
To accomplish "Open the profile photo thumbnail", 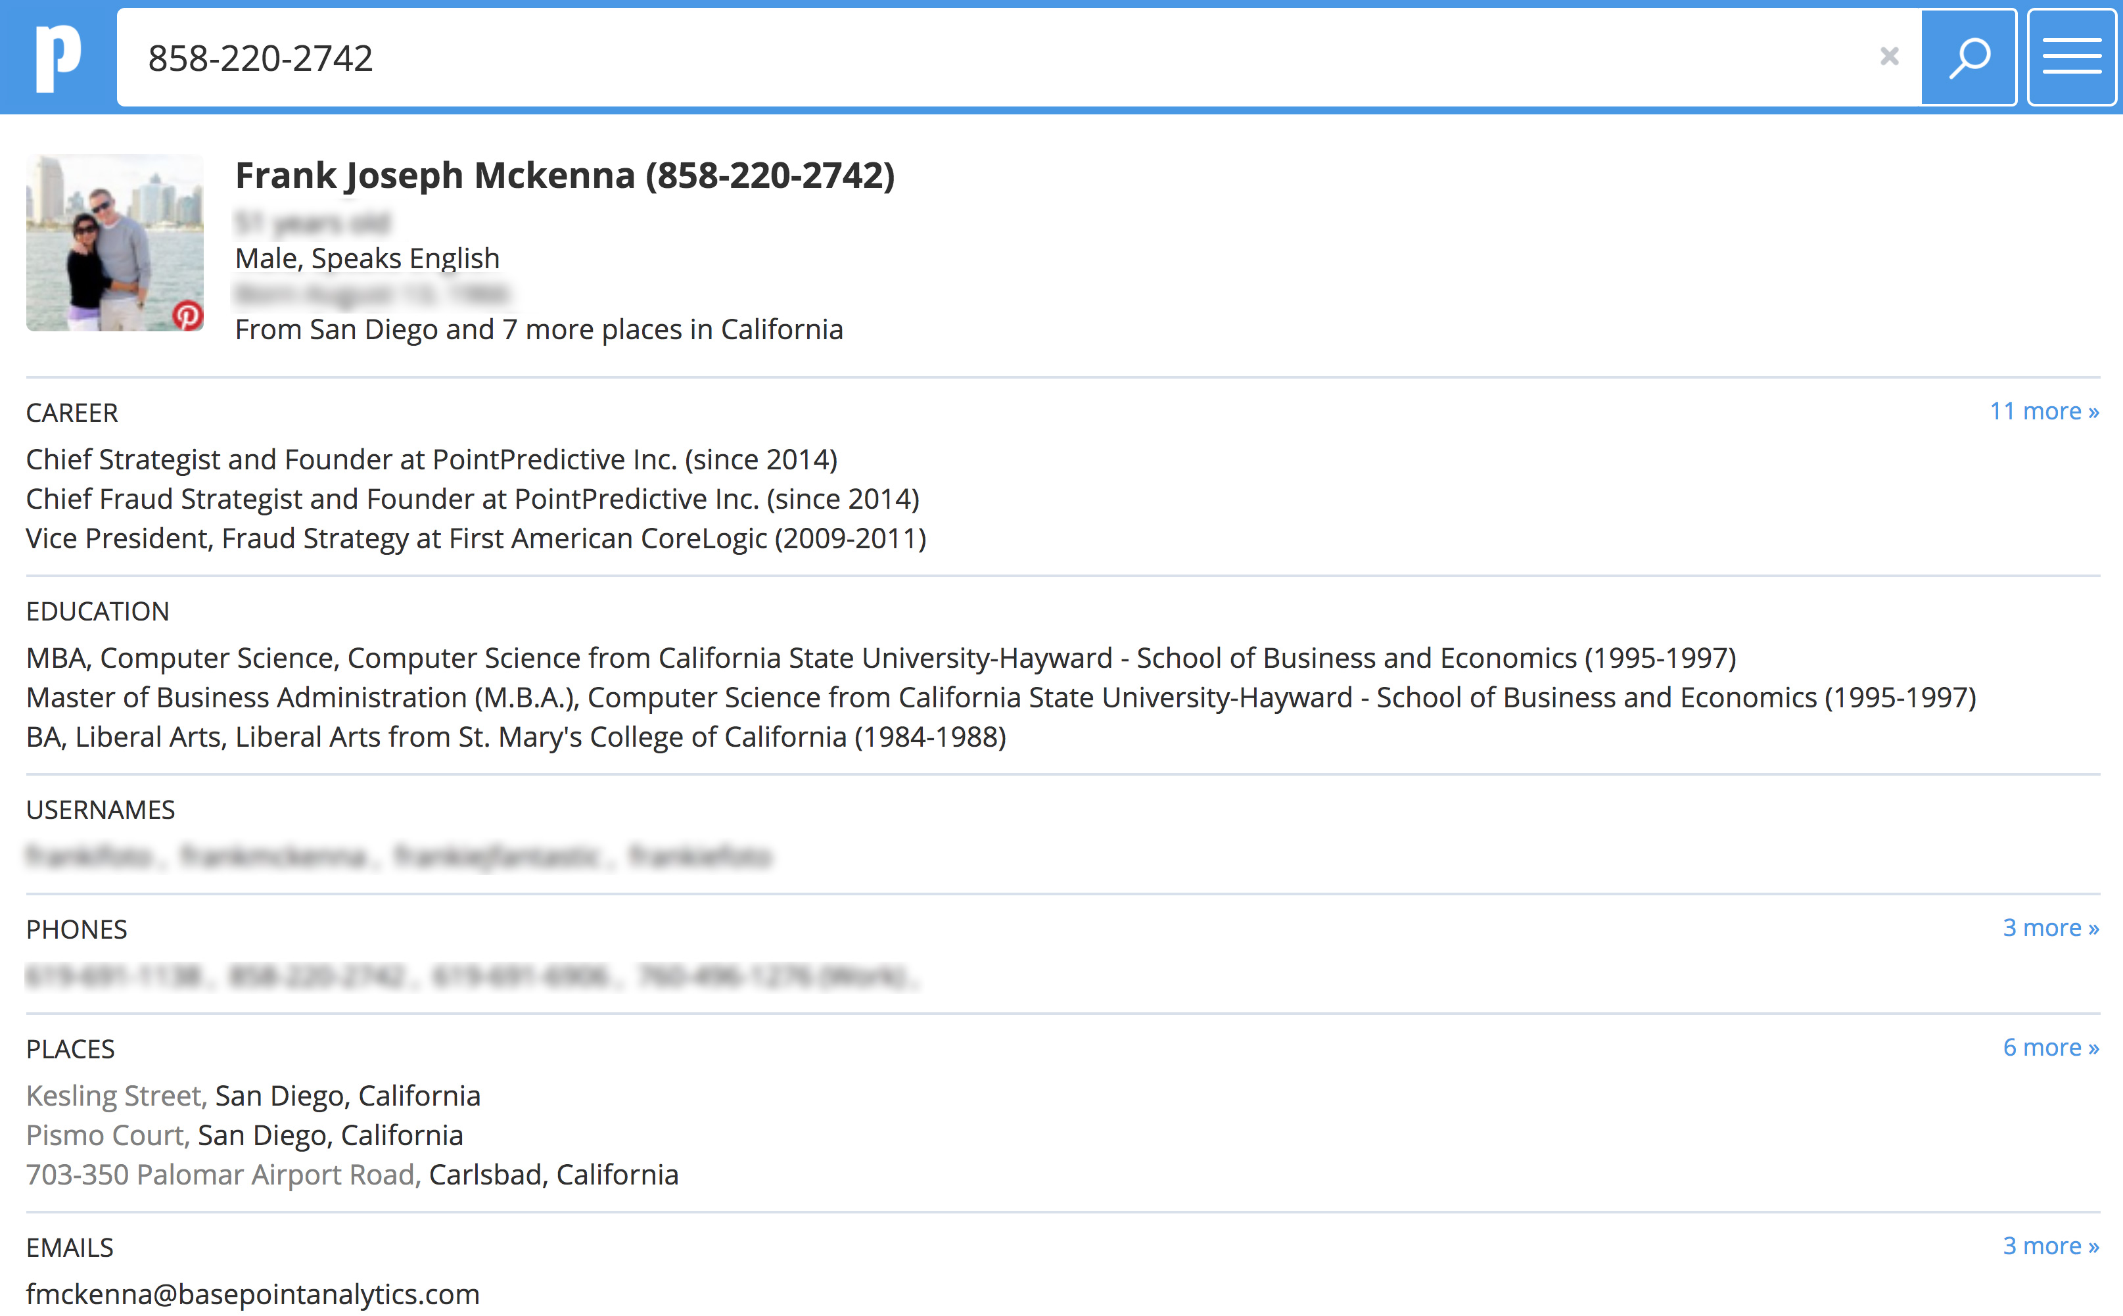I will pyautogui.click(x=114, y=242).
